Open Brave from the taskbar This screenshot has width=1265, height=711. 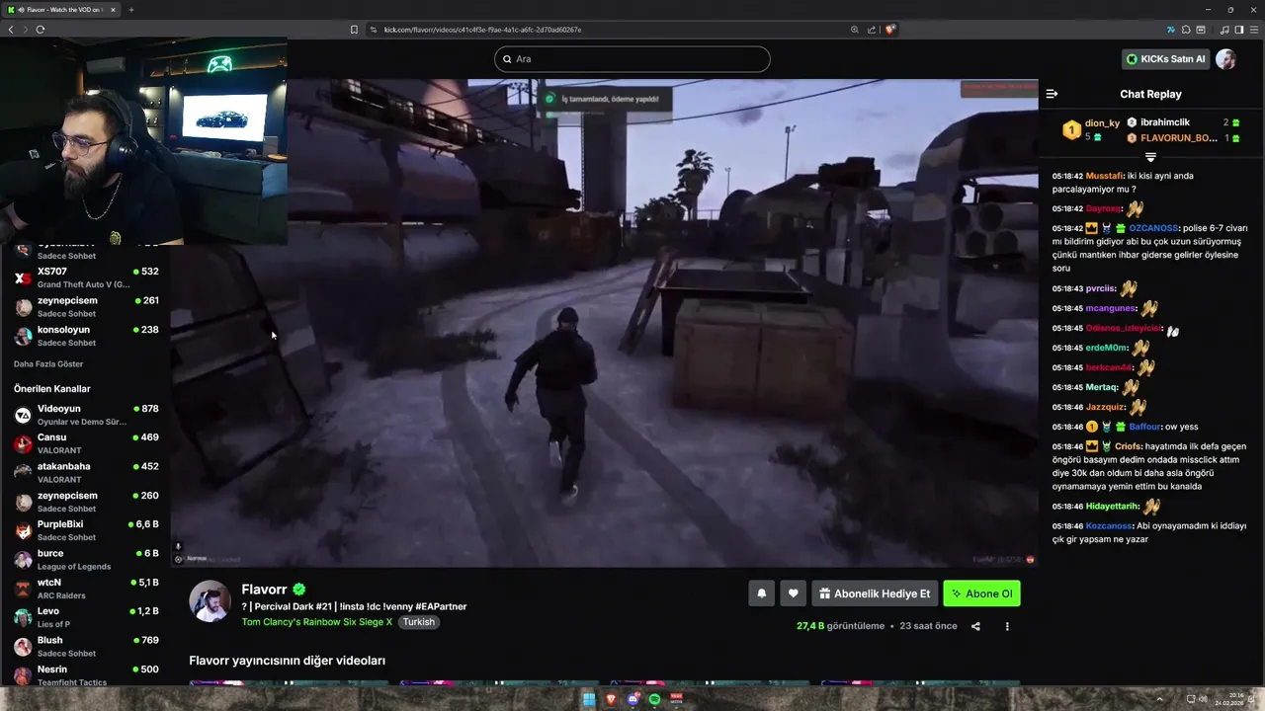coord(611,699)
